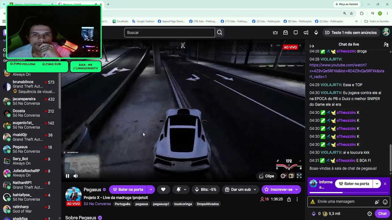Open a new browser tab

click(x=108, y=4)
